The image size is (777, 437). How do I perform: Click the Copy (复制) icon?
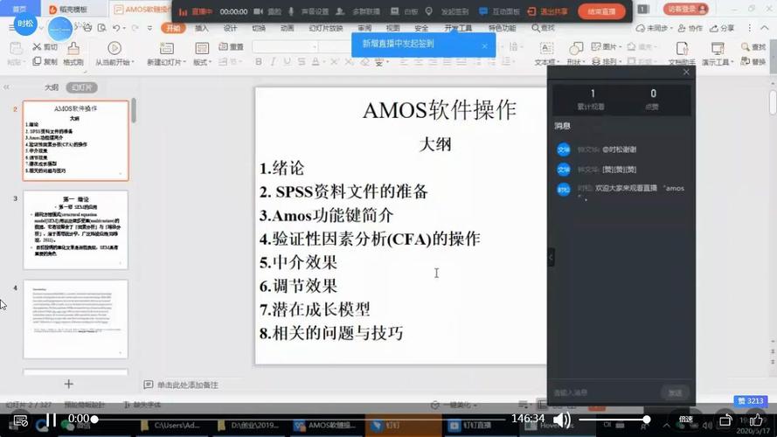37,61
